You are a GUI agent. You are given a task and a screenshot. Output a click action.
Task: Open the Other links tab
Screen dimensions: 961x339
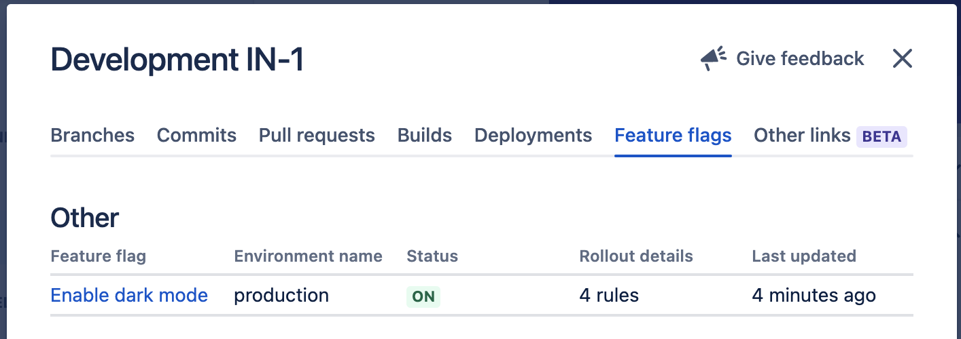pos(802,136)
